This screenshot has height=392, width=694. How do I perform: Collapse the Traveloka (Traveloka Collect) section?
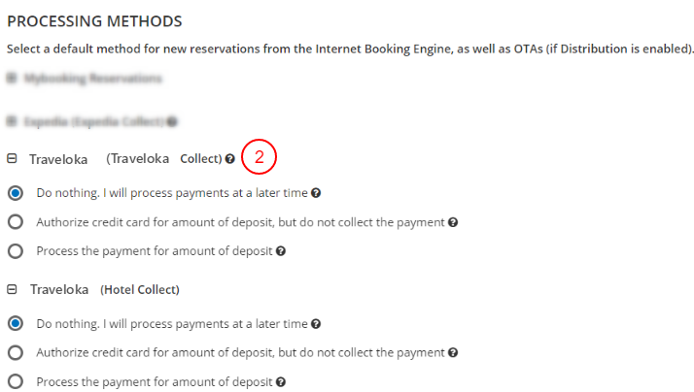13,159
